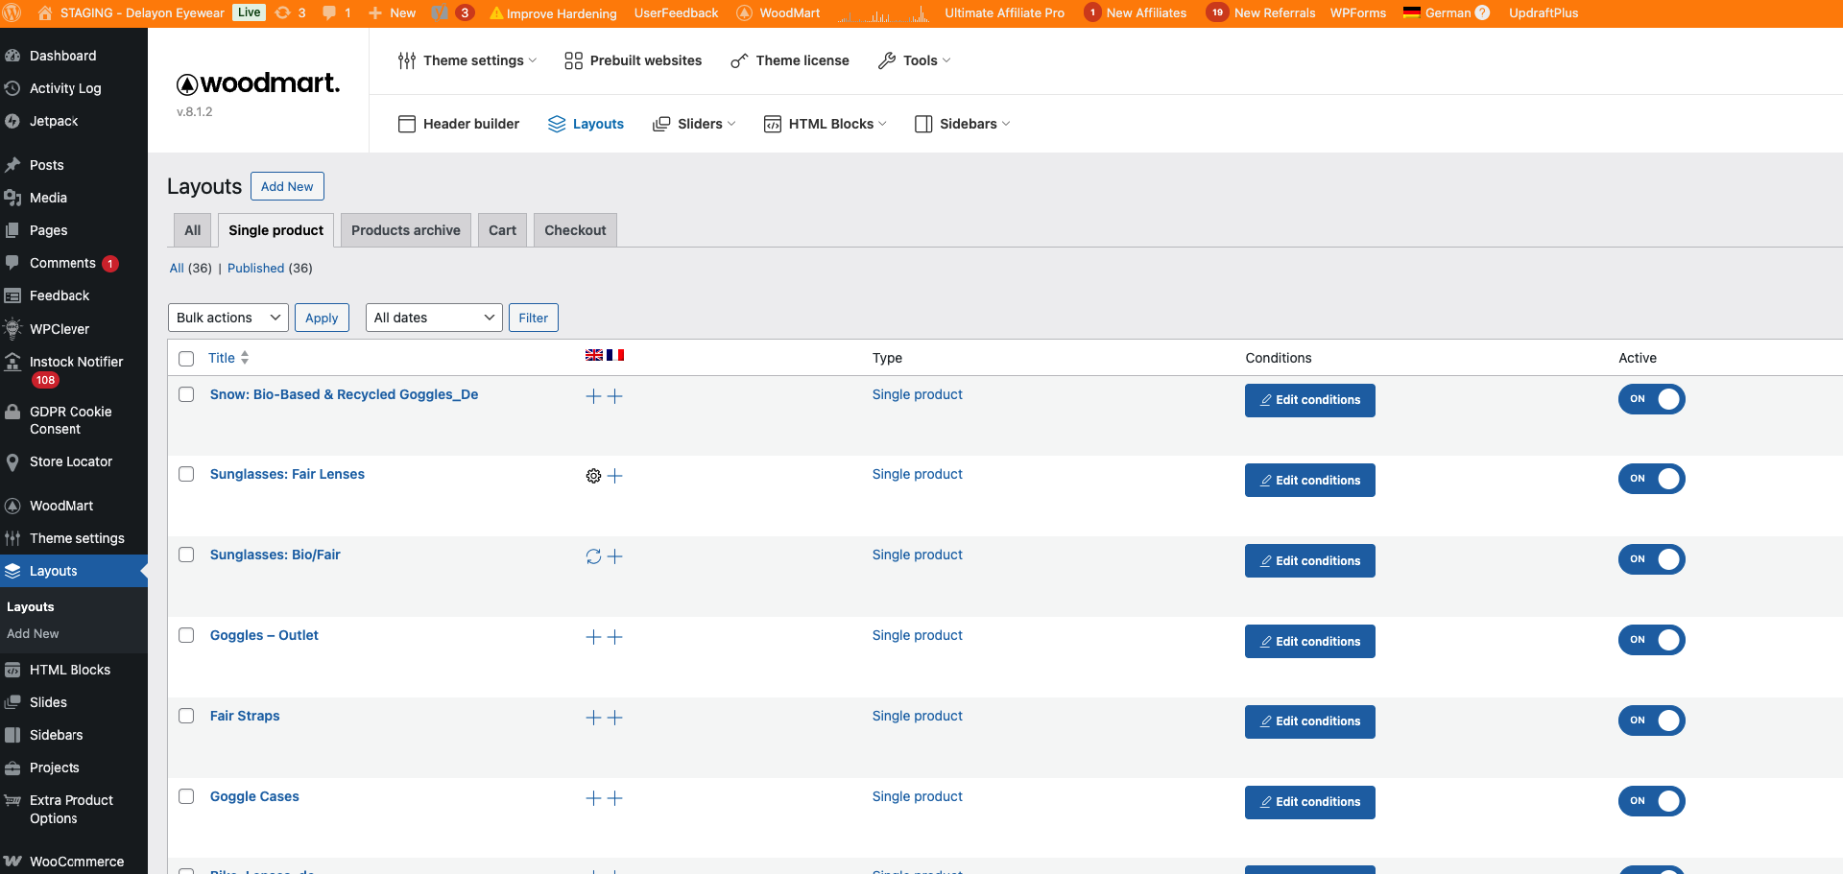The height and width of the screenshot is (874, 1843).
Task: Select all layouts checkbox in header
Action: 186,358
